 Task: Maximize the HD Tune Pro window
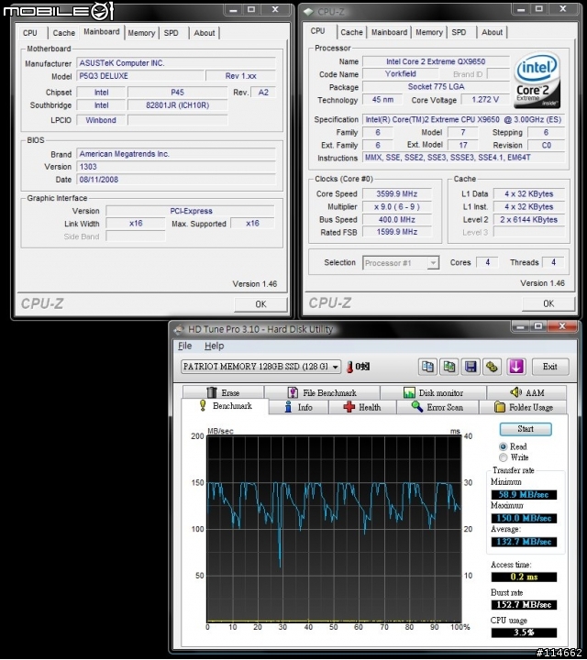tap(538, 326)
